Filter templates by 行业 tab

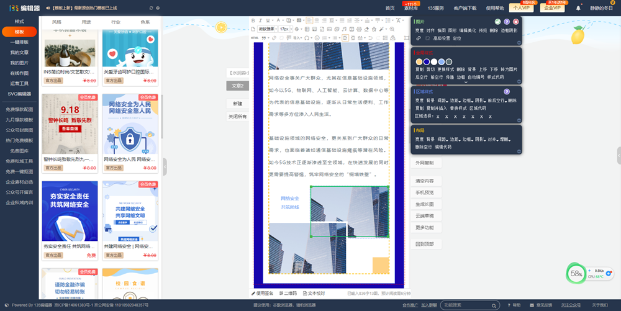pyautogui.click(x=116, y=22)
